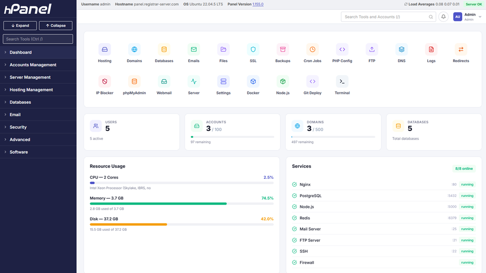Open the Backups archive icon

tap(283, 50)
